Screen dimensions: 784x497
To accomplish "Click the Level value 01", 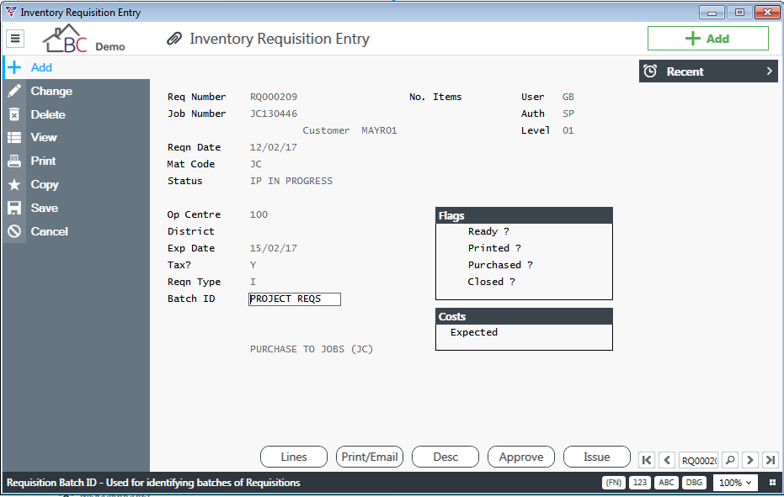I will (568, 130).
